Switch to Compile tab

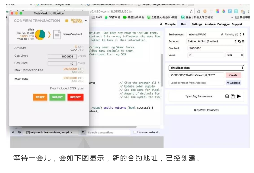pyautogui.click(x=170, y=24)
